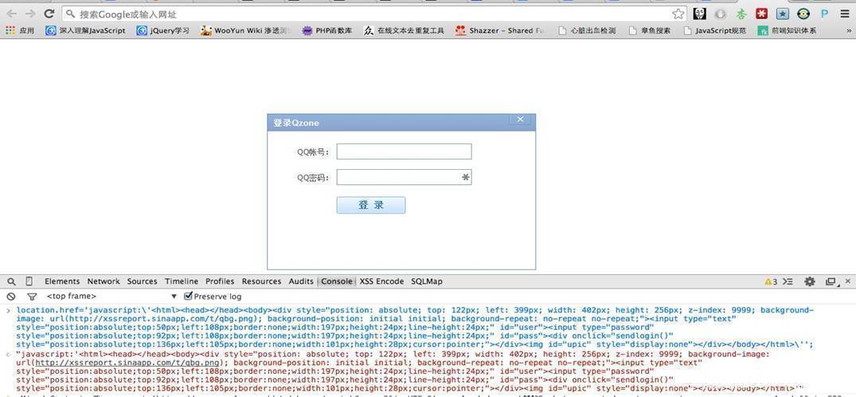Open DevTools settings gear
This screenshot has height=397, width=856.
tap(810, 281)
